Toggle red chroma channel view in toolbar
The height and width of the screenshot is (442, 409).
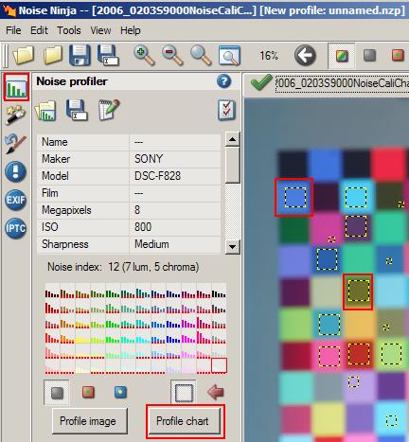pyautogui.click(x=398, y=55)
